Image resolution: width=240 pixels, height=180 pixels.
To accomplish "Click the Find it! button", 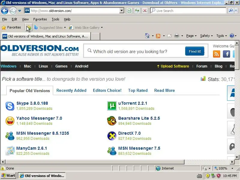I will pyautogui.click(x=195, y=51).
